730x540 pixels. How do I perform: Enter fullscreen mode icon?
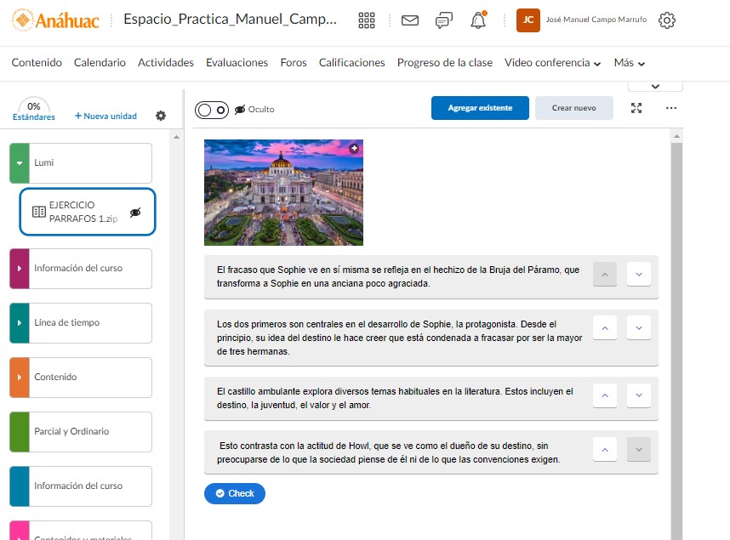coord(636,108)
